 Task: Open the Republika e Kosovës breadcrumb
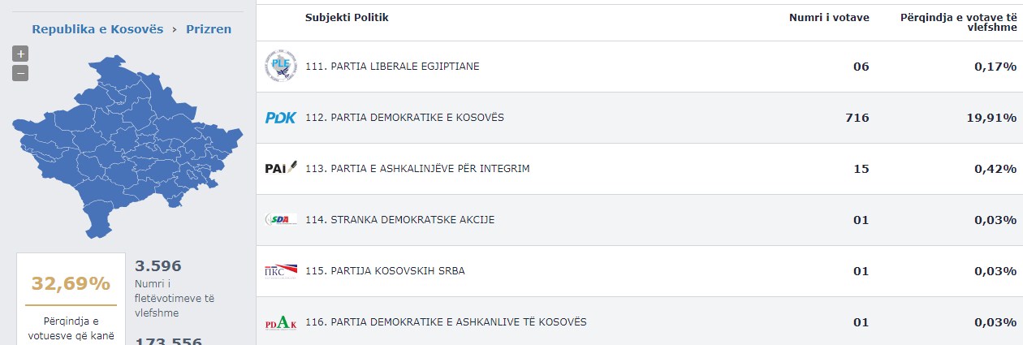(x=97, y=29)
